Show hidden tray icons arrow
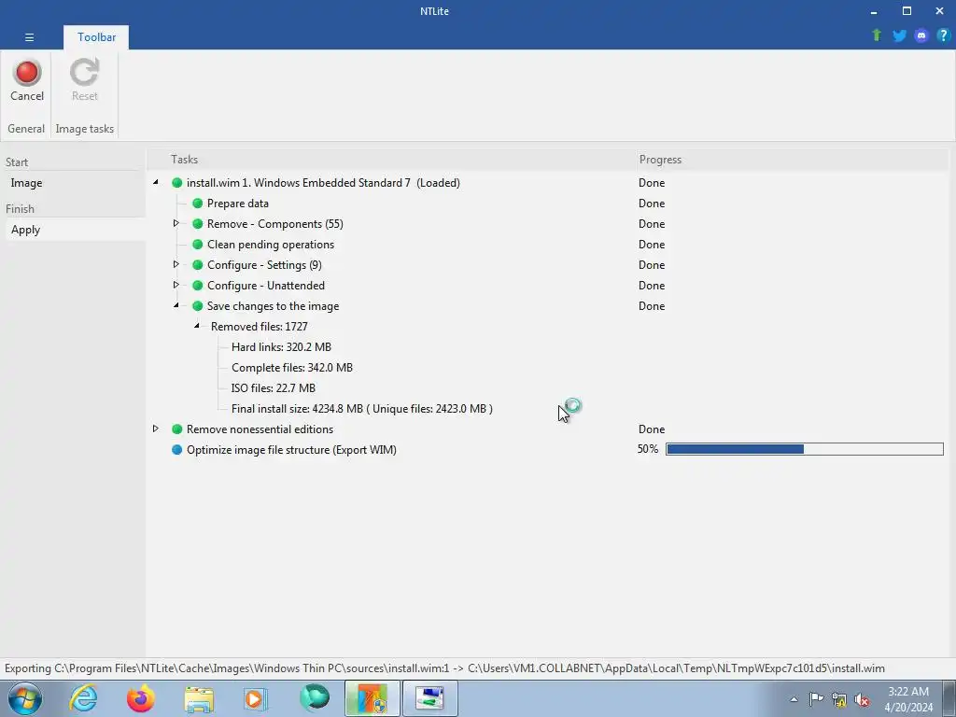956x717 pixels. point(794,699)
